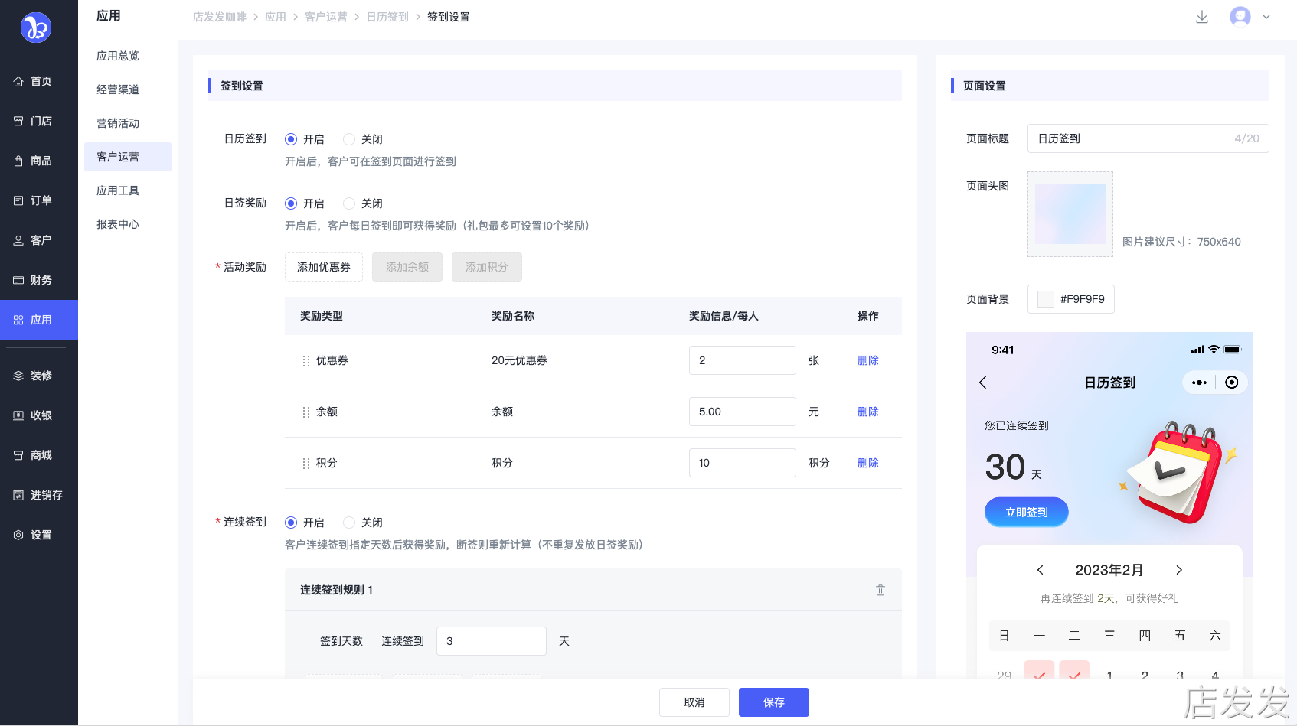The height and width of the screenshot is (726, 1297).
Task: Click the app logo in the sidebar
Action: tap(35, 28)
